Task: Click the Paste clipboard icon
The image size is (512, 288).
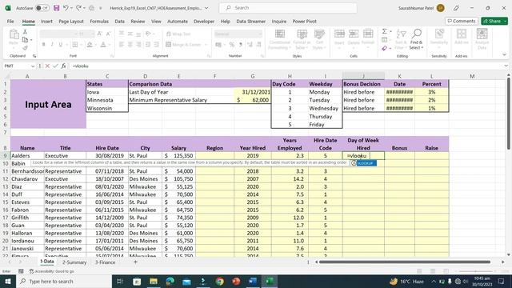Action: [14, 34]
